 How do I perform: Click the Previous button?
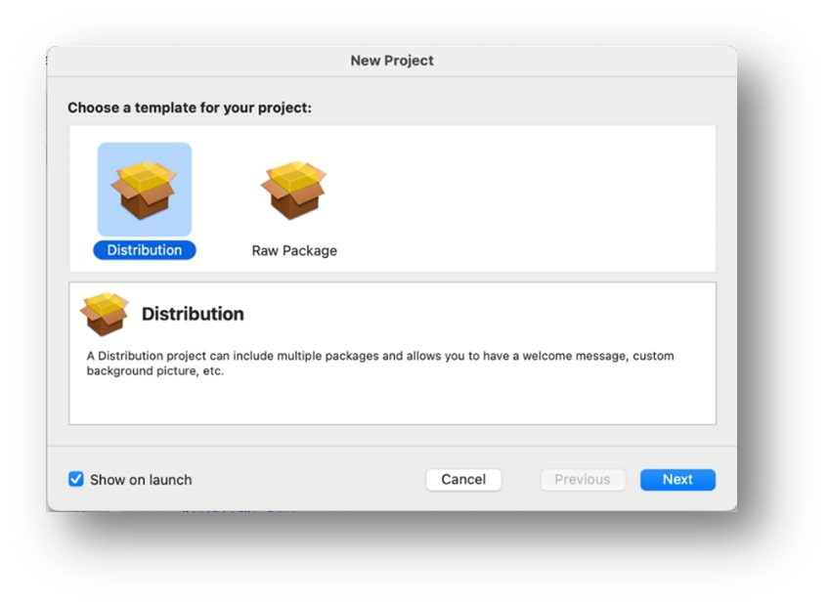[x=583, y=479]
